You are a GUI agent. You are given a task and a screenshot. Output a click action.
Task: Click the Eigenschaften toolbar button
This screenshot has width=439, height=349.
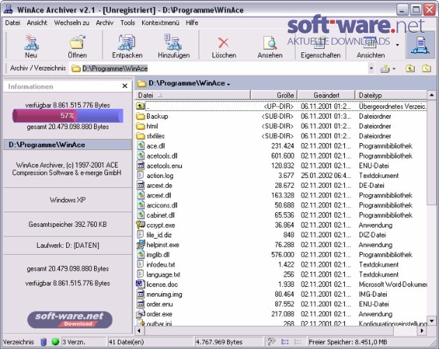[321, 47]
